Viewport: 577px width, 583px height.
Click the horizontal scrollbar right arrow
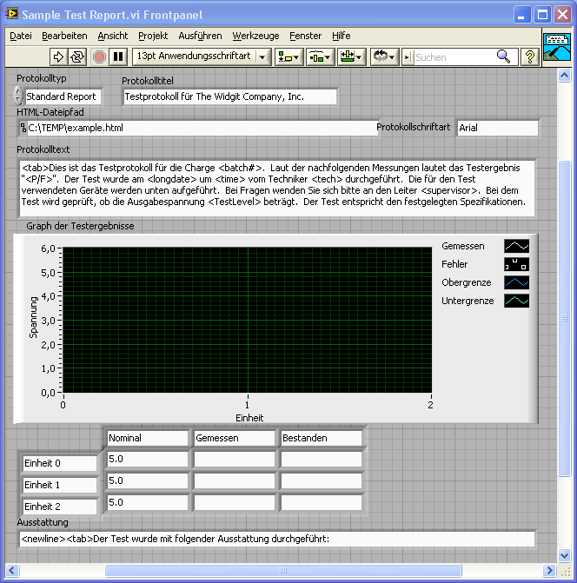pyautogui.click(x=548, y=570)
